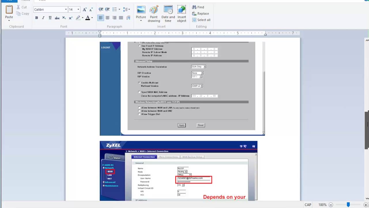Apply strikethrough to text
Viewport: 369px width, 208px height.
click(x=57, y=18)
